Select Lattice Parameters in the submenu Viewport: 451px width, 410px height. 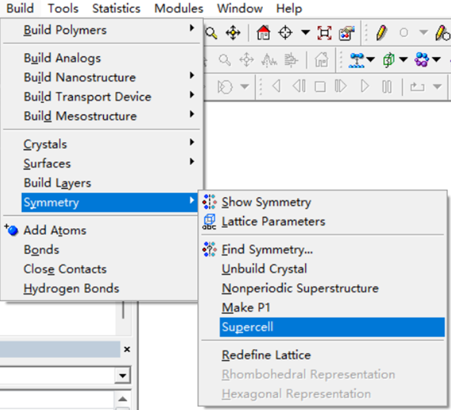[323, 221]
